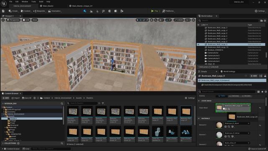Image resolution: width=268 pixels, height=151 pixels.
Task: Collapse the Interior_Environment folder in the tree
Action: (x=4, y=114)
